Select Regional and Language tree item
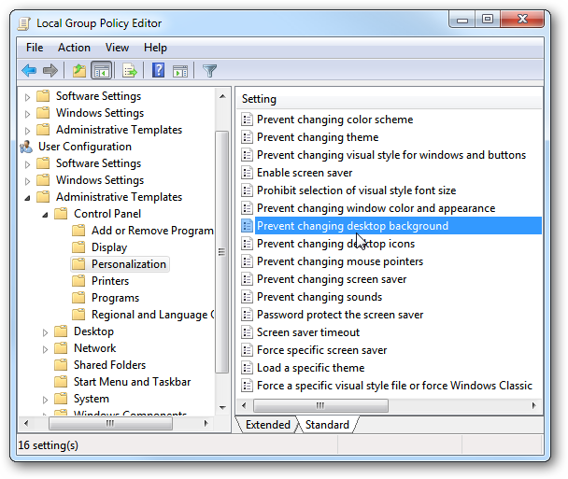Image resolution: width=568 pixels, height=479 pixels. pos(152,315)
